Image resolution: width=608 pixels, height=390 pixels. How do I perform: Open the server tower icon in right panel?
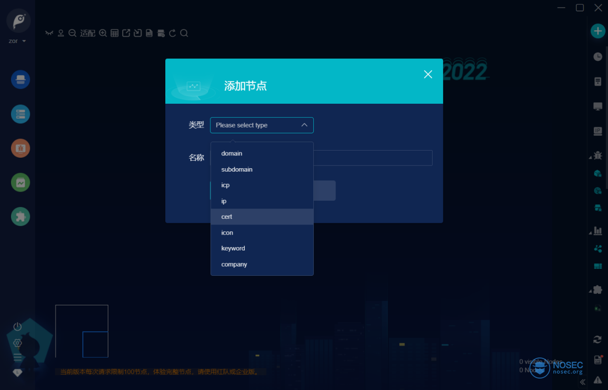click(x=597, y=81)
